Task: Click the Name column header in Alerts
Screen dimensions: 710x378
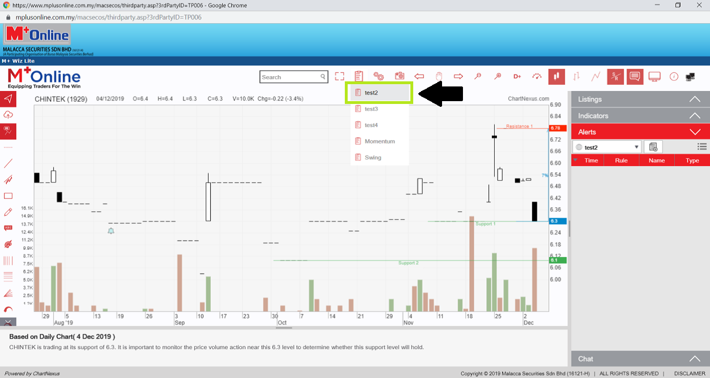Action: (656, 160)
